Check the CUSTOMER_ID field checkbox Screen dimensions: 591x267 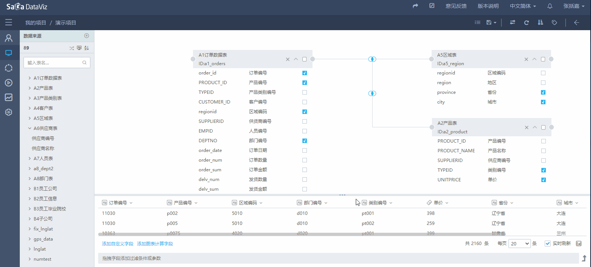(x=305, y=102)
